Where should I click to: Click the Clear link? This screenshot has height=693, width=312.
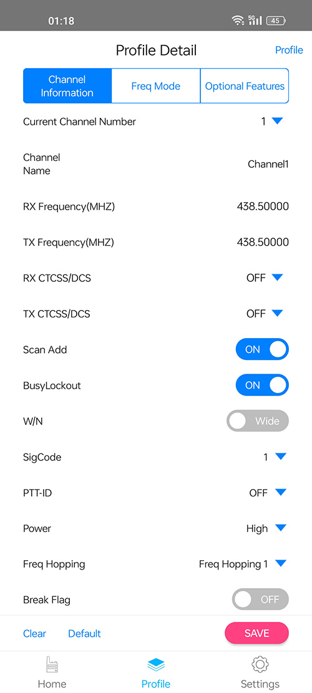click(x=34, y=633)
